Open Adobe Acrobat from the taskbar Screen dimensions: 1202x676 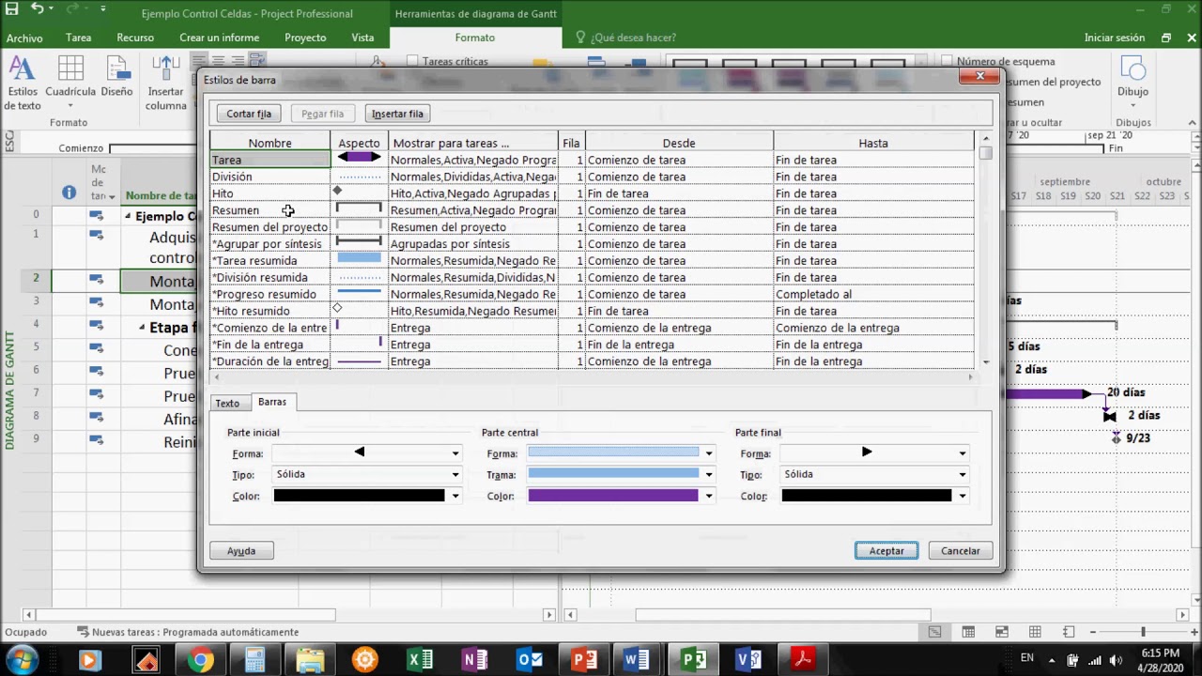803,660
